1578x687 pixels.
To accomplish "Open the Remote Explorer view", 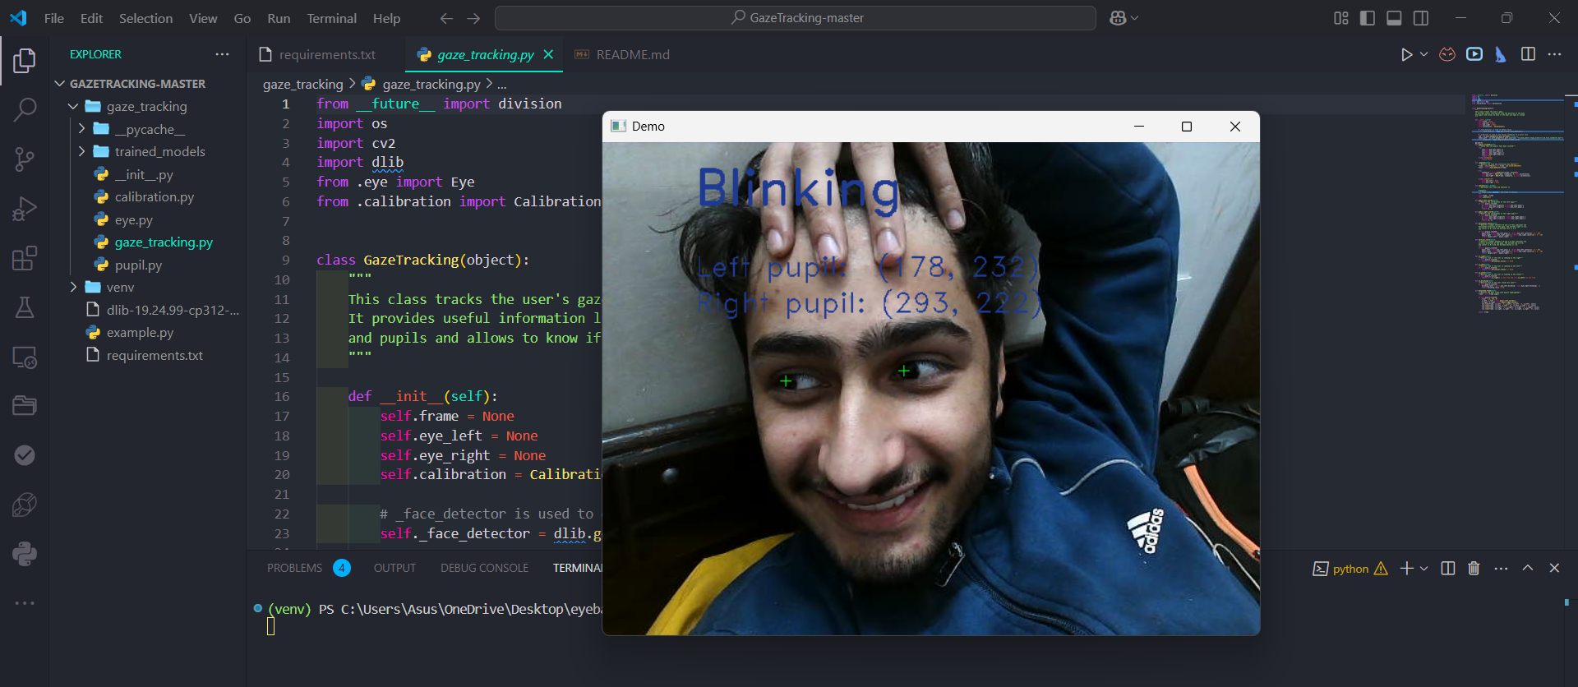I will pyautogui.click(x=25, y=357).
